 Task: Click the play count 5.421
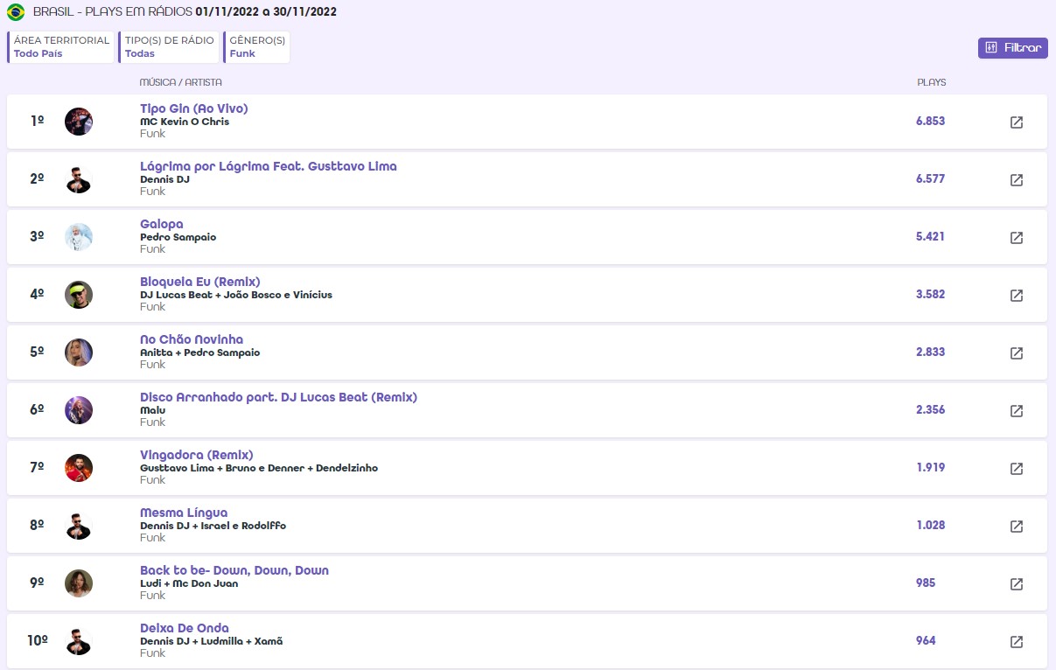[930, 237]
